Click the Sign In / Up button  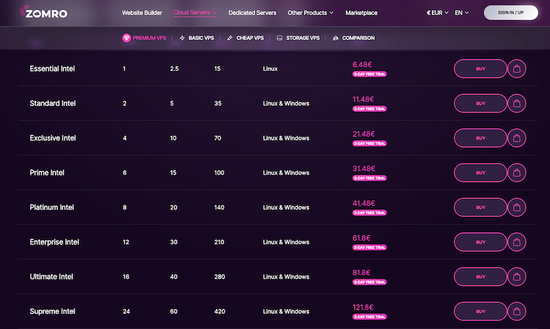511,12
